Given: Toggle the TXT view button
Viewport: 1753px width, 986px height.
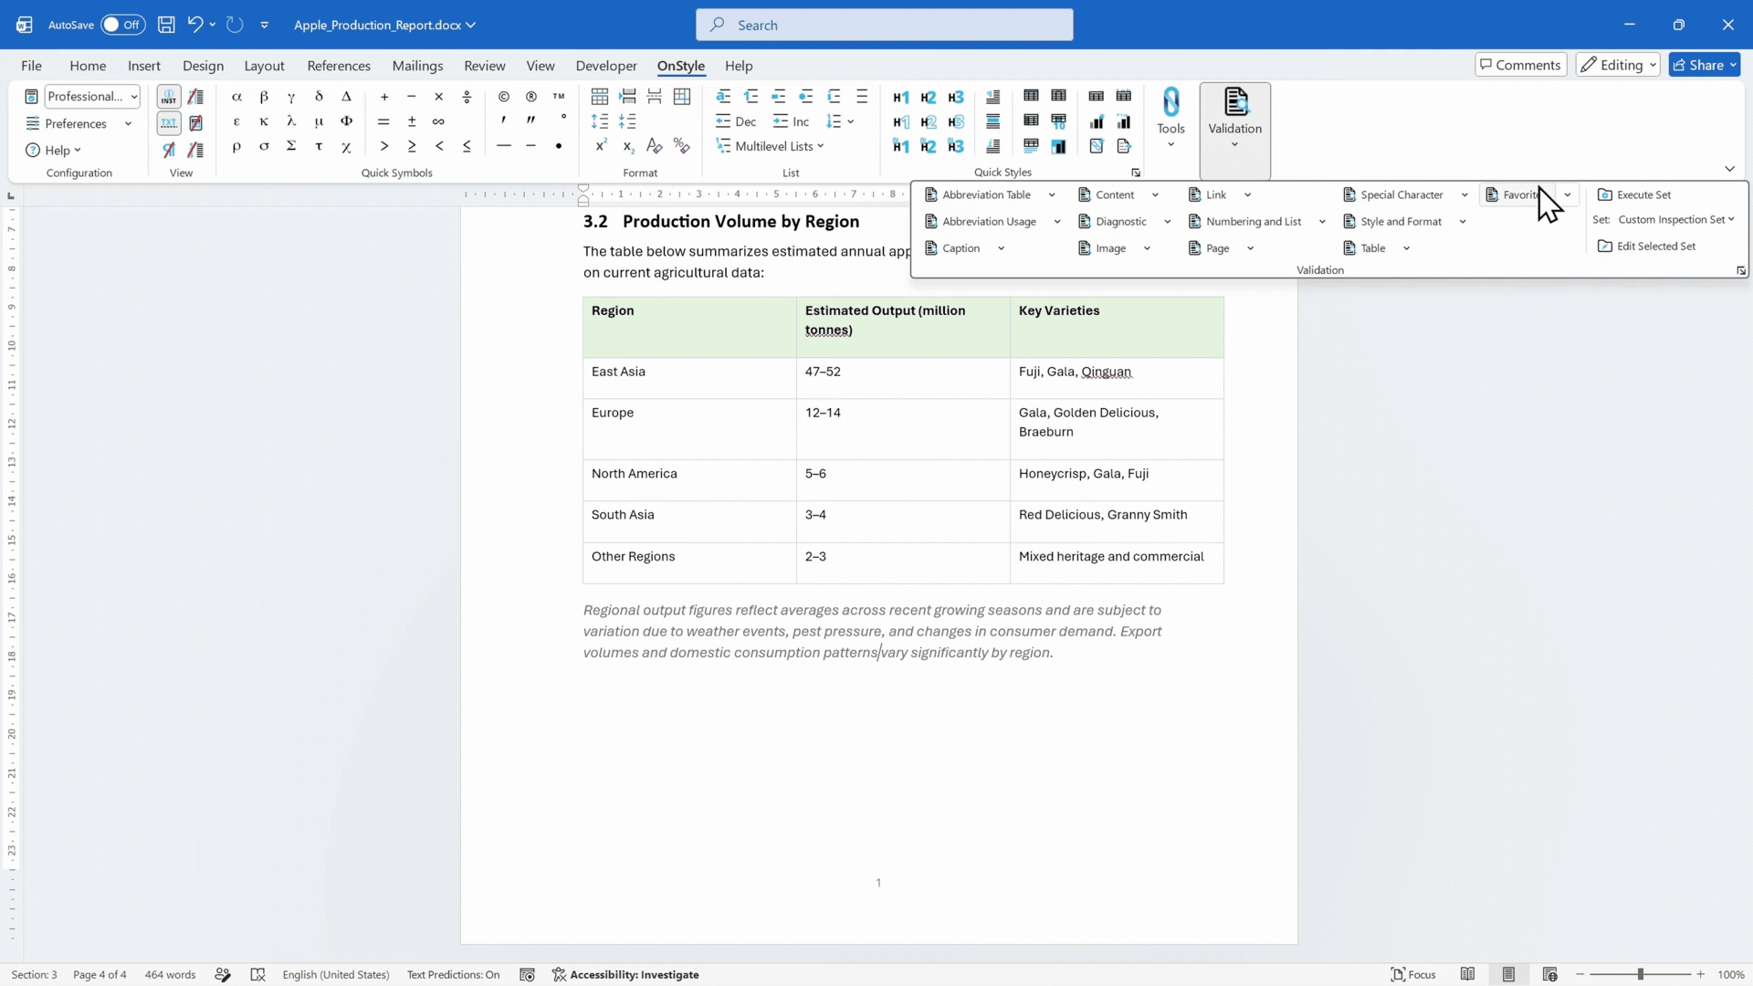Looking at the screenshot, I should click(x=169, y=122).
